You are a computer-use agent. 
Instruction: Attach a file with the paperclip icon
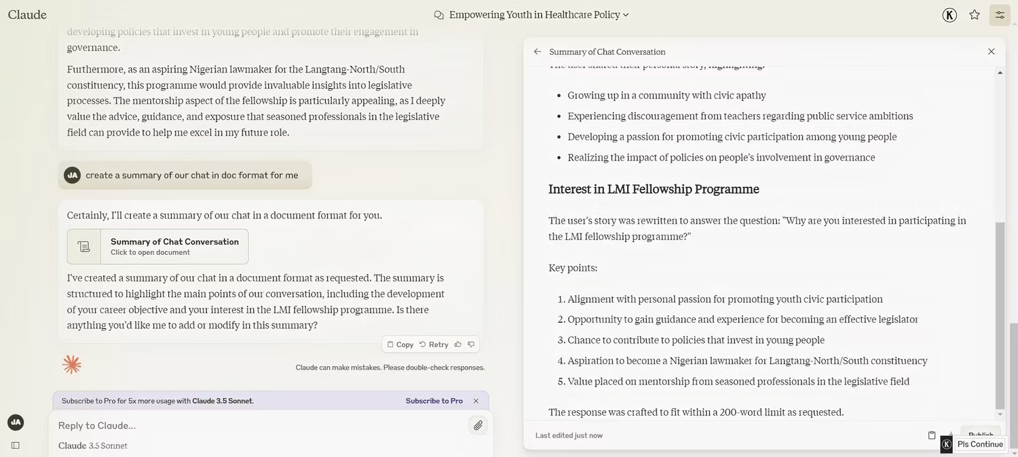tap(478, 426)
